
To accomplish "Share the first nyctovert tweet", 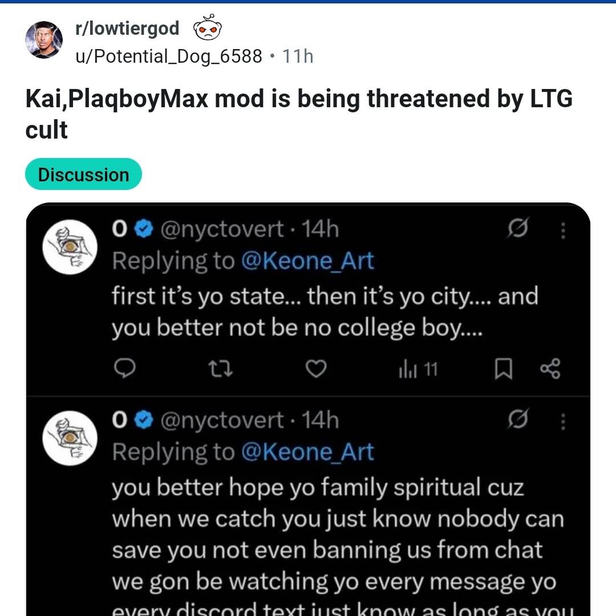I will [x=550, y=368].
